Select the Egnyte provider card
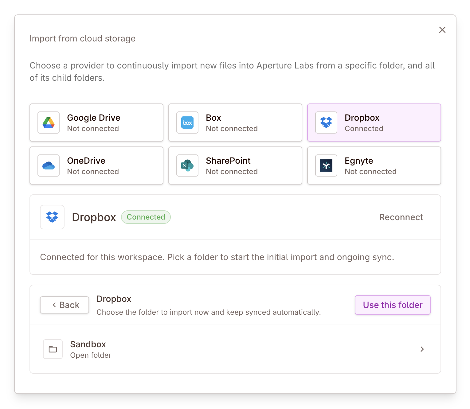This screenshot has height=409, width=470. pyautogui.click(x=374, y=166)
